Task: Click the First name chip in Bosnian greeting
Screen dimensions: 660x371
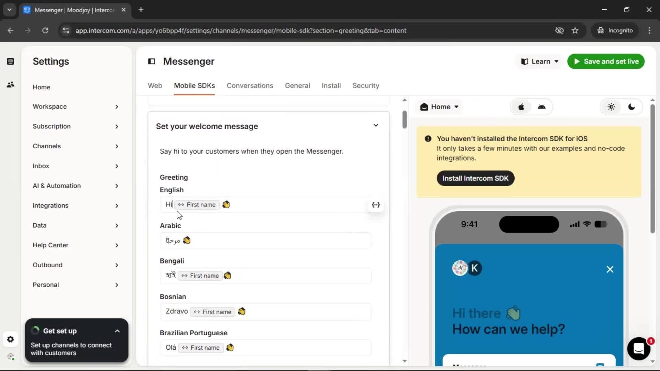Action: tap(212, 312)
